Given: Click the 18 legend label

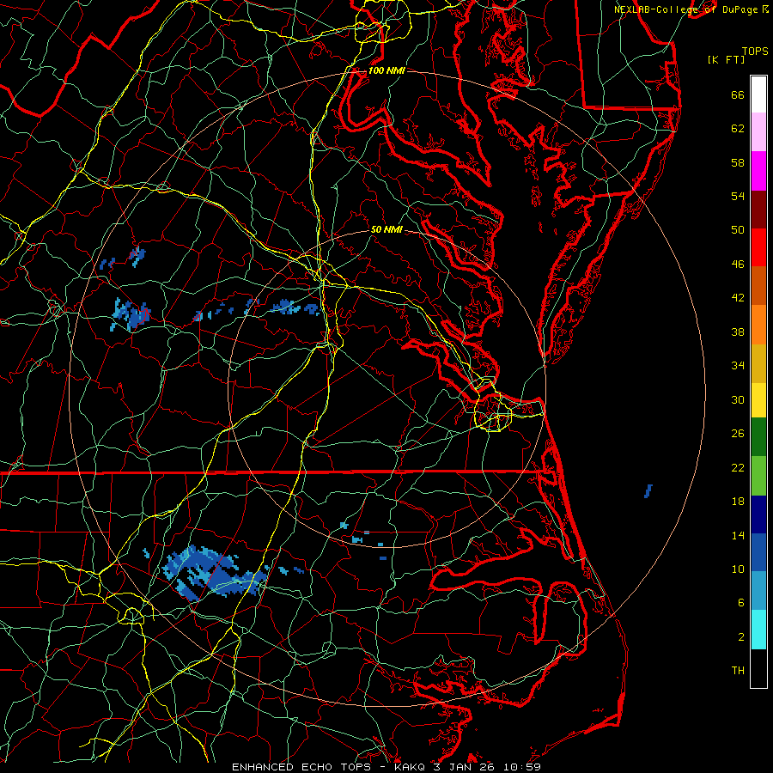Looking at the screenshot, I should pyautogui.click(x=738, y=502).
